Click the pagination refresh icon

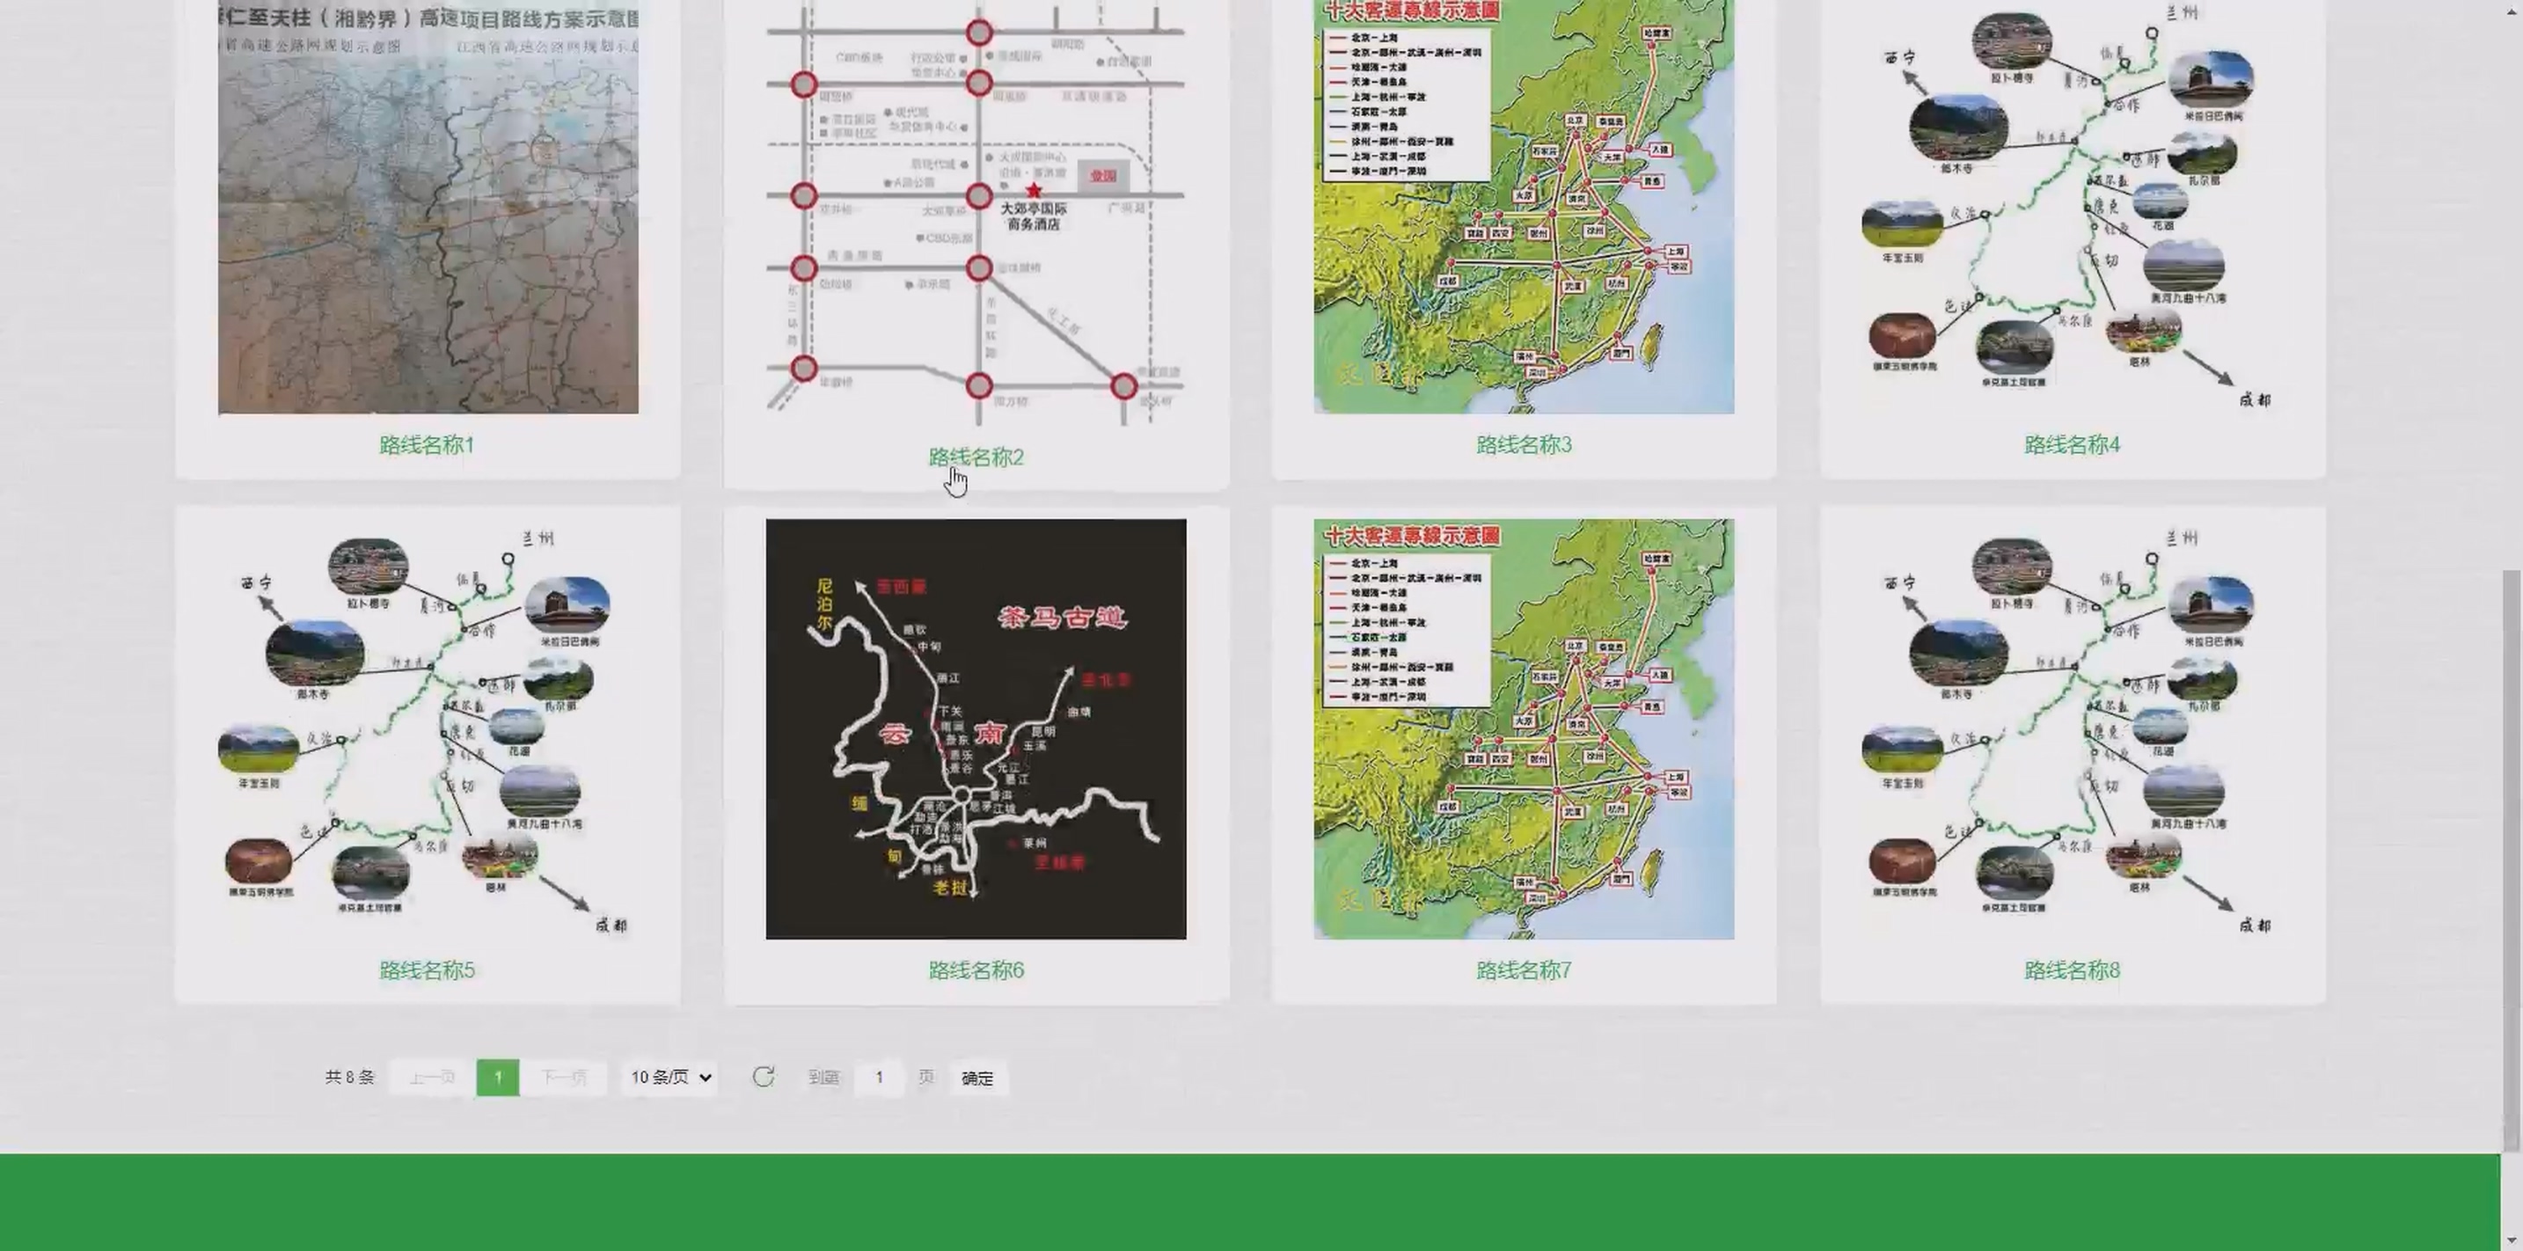(764, 1077)
